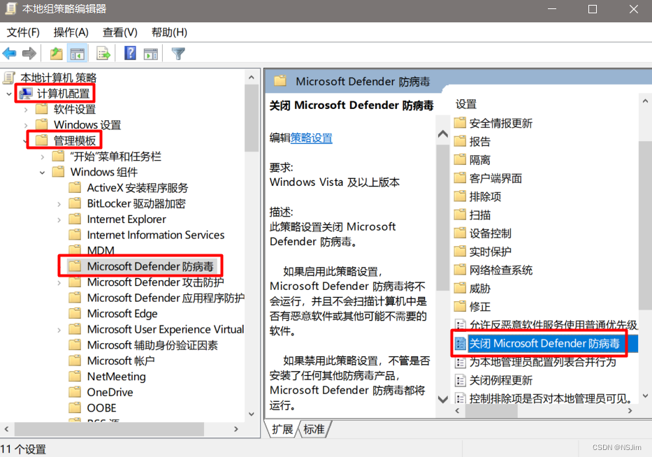Click the 关闭例程更新 policy setting icon
The height and width of the screenshot is (457, 652).
pos(460,380)
